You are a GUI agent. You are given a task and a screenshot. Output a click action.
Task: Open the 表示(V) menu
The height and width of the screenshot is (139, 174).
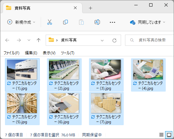[x=49, y=53]
